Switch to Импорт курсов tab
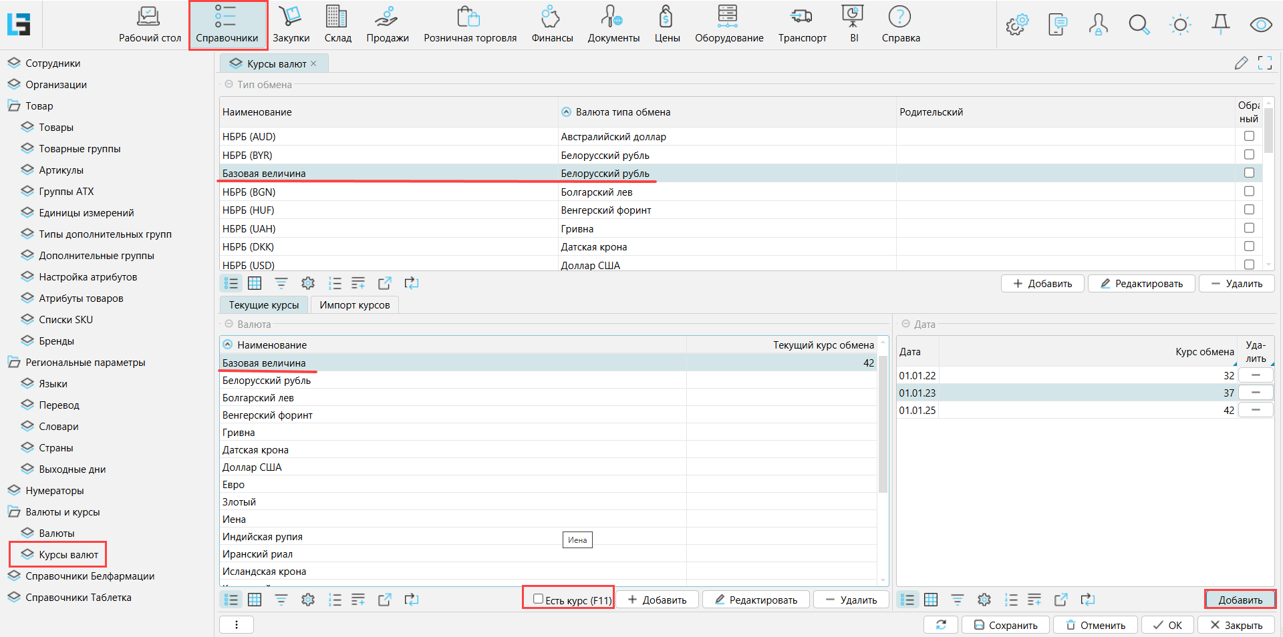The width and height of the screenshot is (1283, 637). [x=354, y=305]
